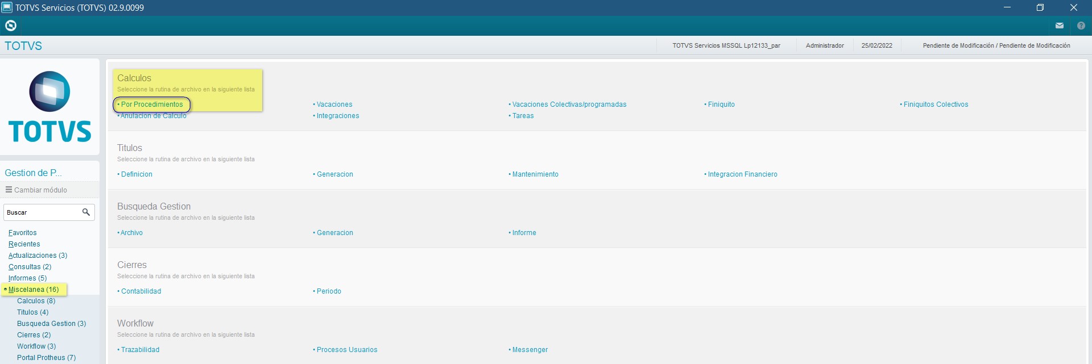Click the Cambiar módulo hamburger icon
The height and width of the screenshot is (364, 1092).
(9, 190)
